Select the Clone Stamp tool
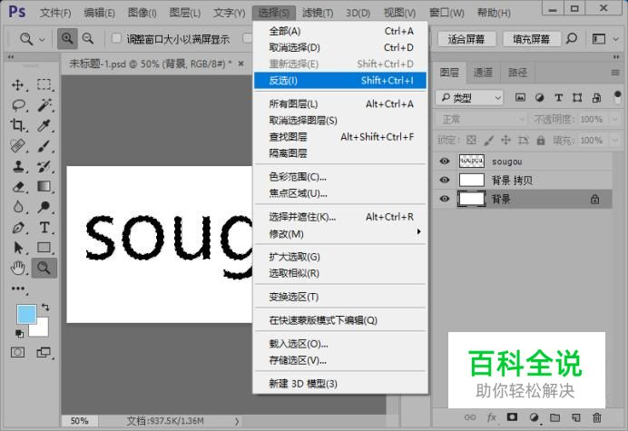This screenshot has width=628, height=431. (x=17, y=166)
